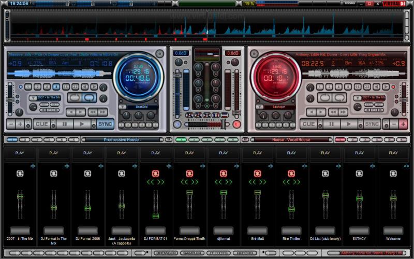Click the CONFIG button in the top bar
The height and width of the screenshot is (259, 414).
click(350, 3)
